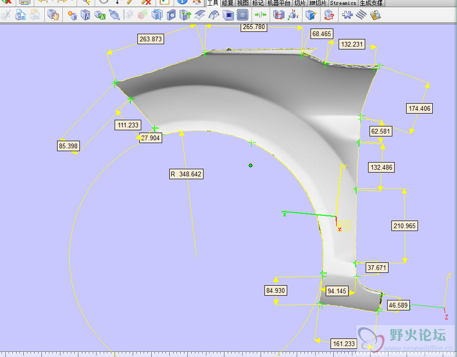
Task: Select the 生成支撑 tab
Action: pyautogui.click(x=371, y=3)
